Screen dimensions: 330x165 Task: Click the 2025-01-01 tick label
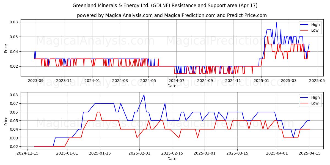[67, 154]
